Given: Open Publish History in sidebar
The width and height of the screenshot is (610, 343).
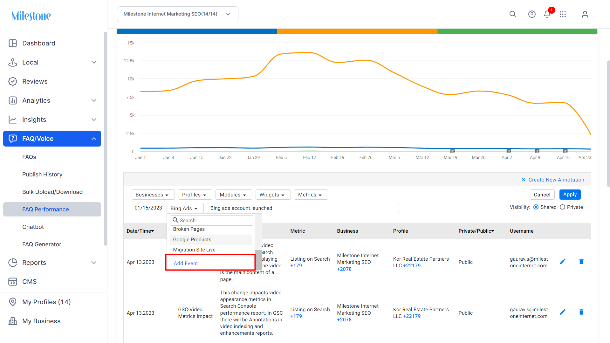Looking at the screenshot, I should (x=42, y=175).
